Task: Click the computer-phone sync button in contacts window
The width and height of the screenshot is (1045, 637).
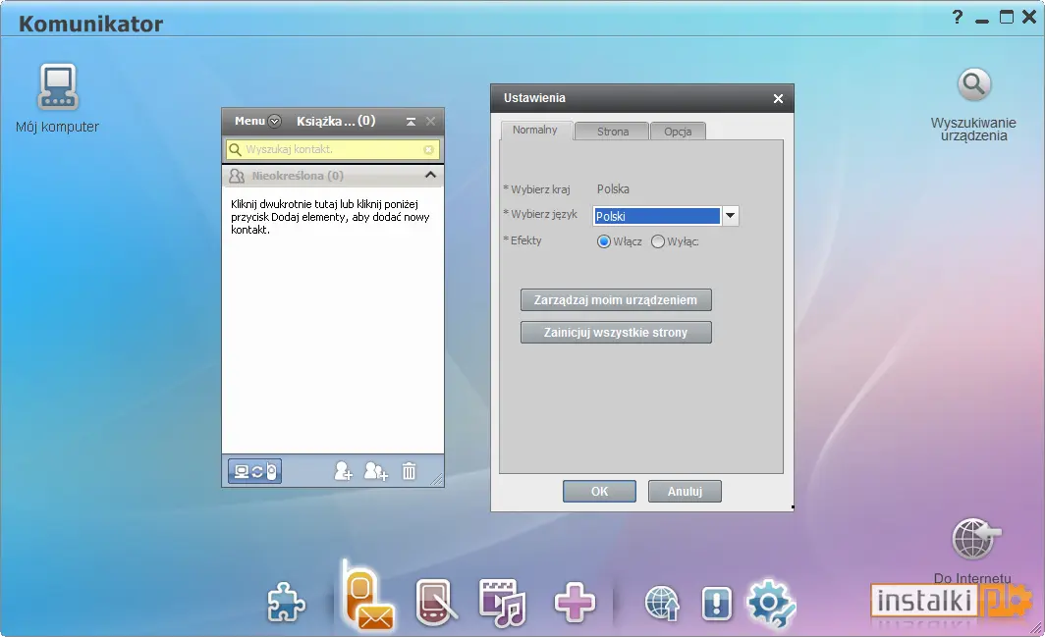Action: (x=254, y=471)
